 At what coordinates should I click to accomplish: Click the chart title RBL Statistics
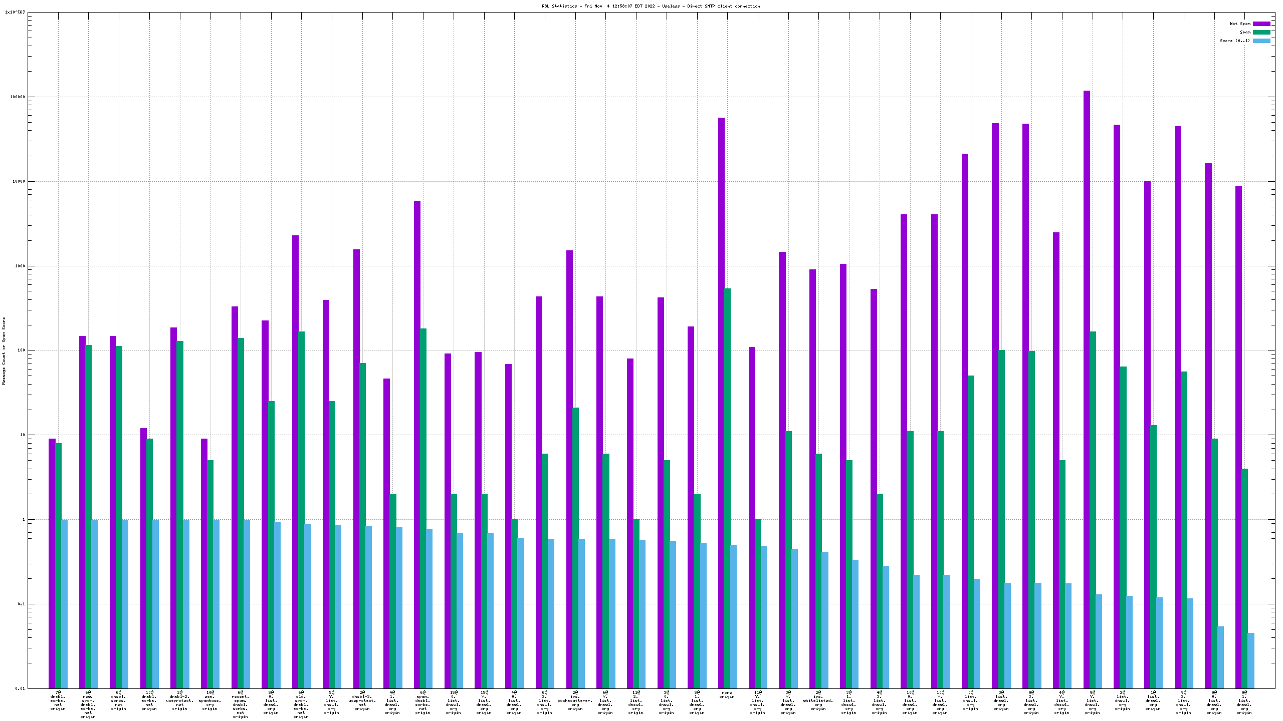[x=651, y=6]
